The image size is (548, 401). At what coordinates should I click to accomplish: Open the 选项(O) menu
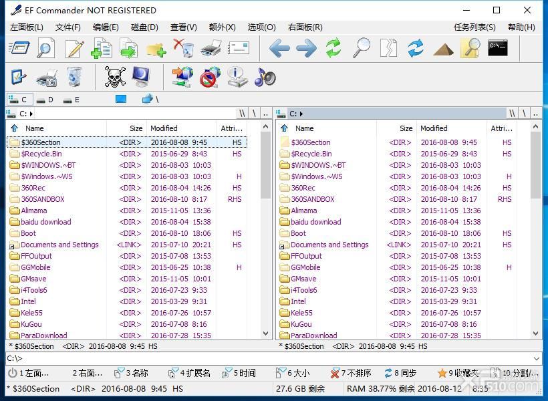point(261,27)
